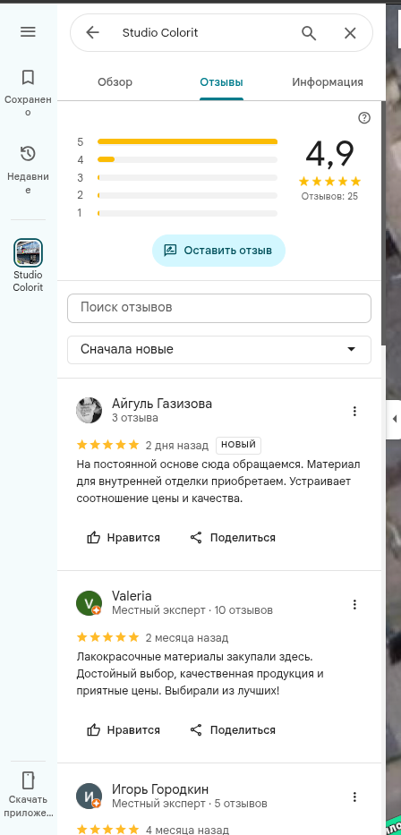Go back with the arrow icon
The image size is (401, 835).
[93, 32]
